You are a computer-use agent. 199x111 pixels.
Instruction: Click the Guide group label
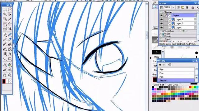click(x=168, y=36)
